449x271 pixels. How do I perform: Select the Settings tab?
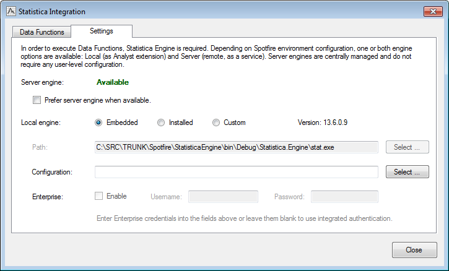pyautogui.click(x=101, y=31)
